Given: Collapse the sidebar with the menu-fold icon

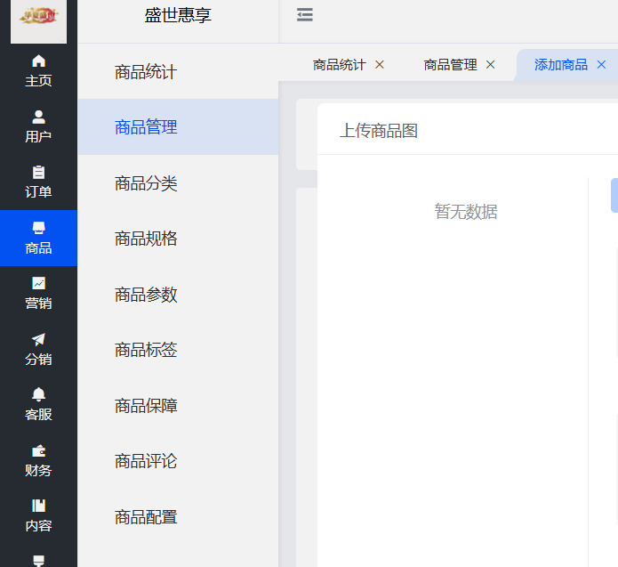Looking at the screenshot, I should 305,14.
